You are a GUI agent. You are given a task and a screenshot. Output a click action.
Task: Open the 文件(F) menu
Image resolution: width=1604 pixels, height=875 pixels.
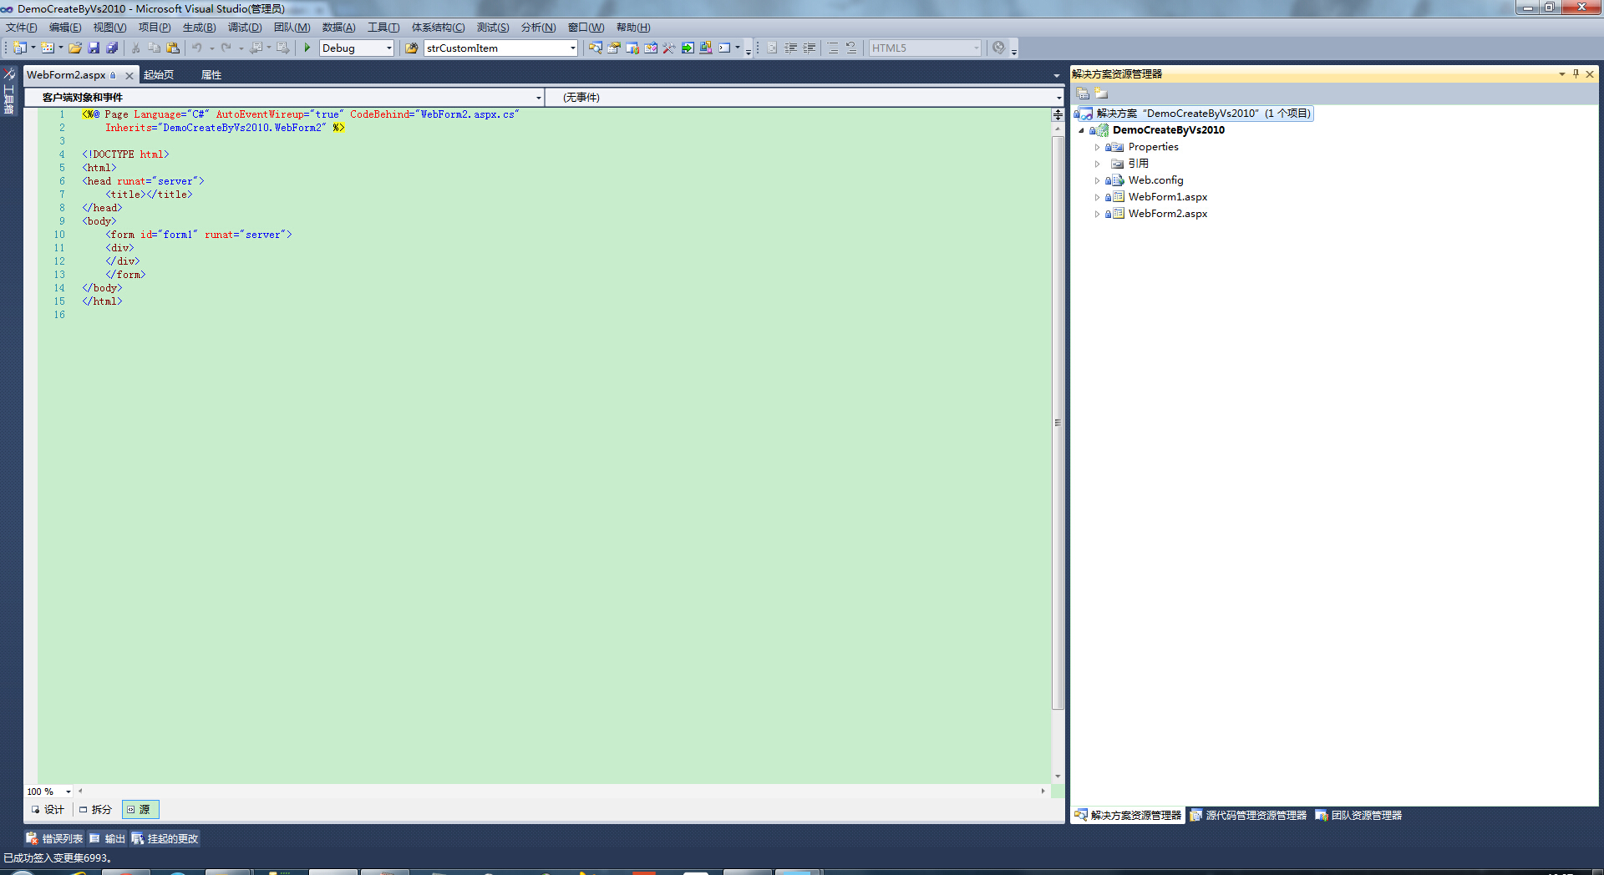pos(22,28)
